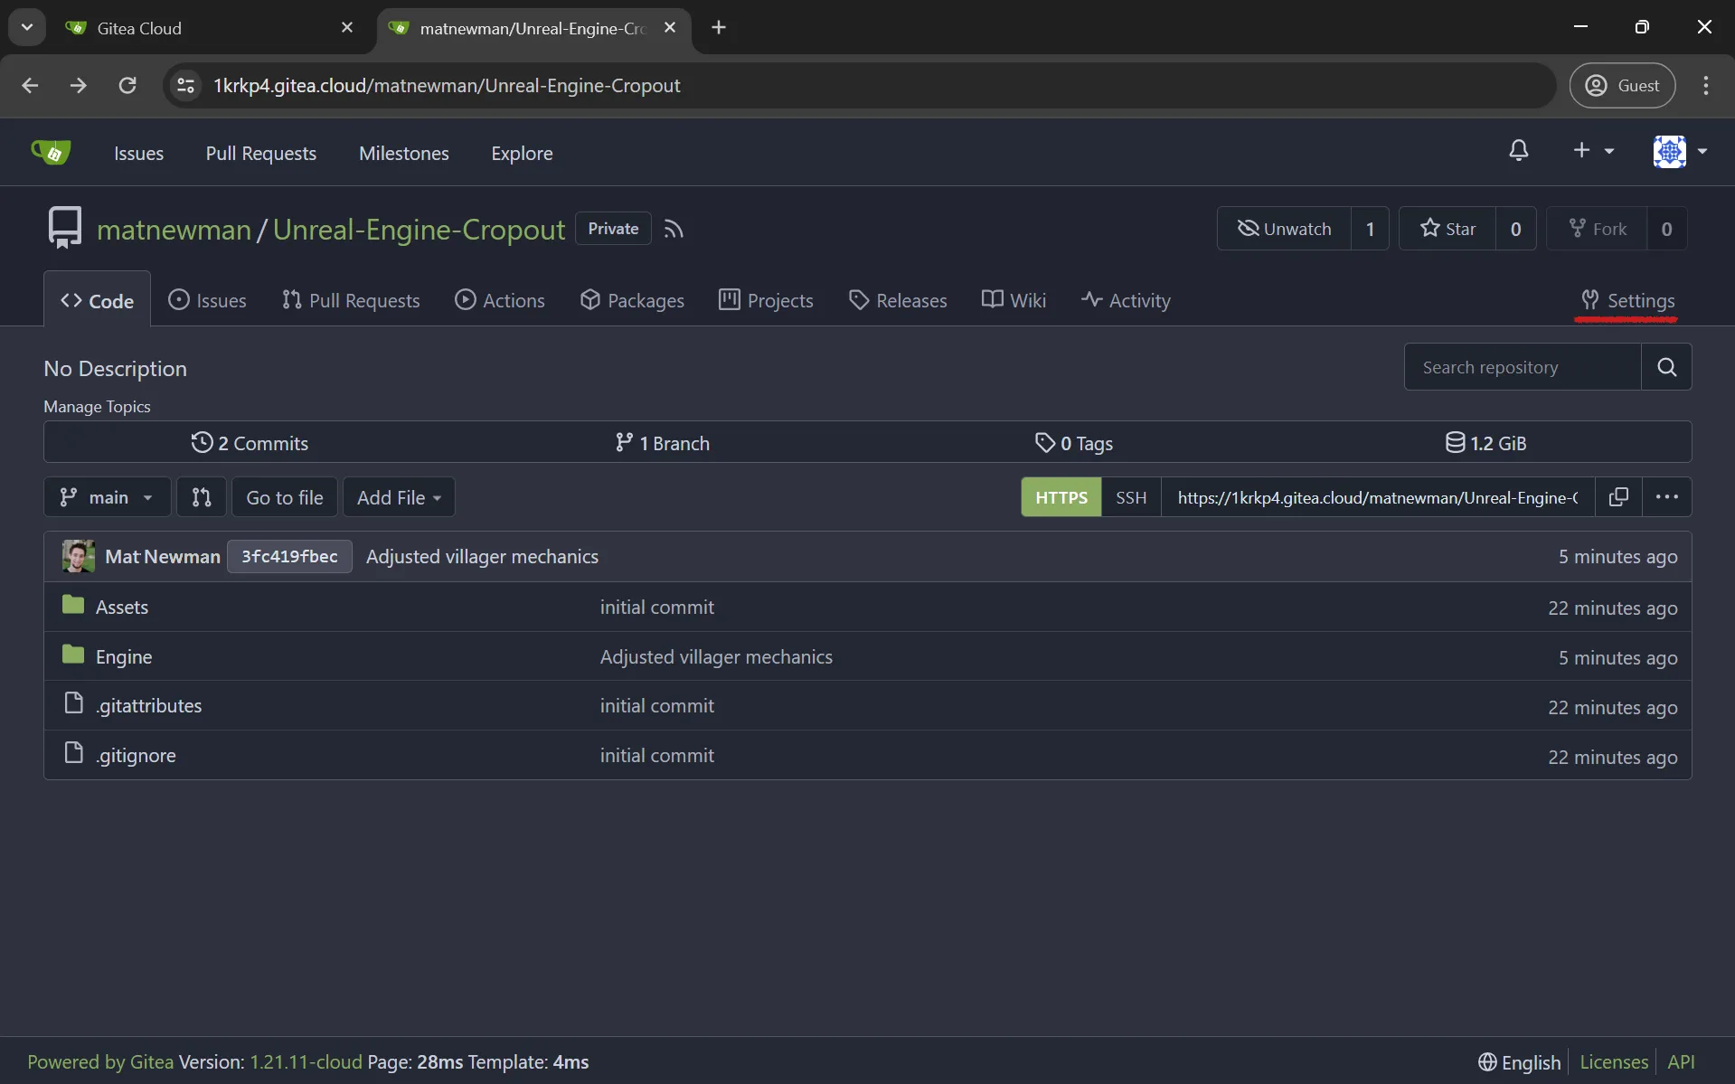This screenshot has width=1735, height=1084.
Task: Star this repository
Action: 1447,229
